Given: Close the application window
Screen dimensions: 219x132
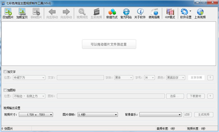Looking at the screenshot, I should tap(212, 2).
